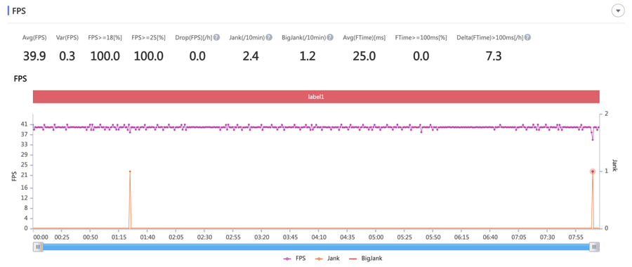Viewport: 632px width, 267px height.
Task: Open help icon for Delta(FTime)>100ms[/h]
Action: pyautogui.click(x=527, y=37)
